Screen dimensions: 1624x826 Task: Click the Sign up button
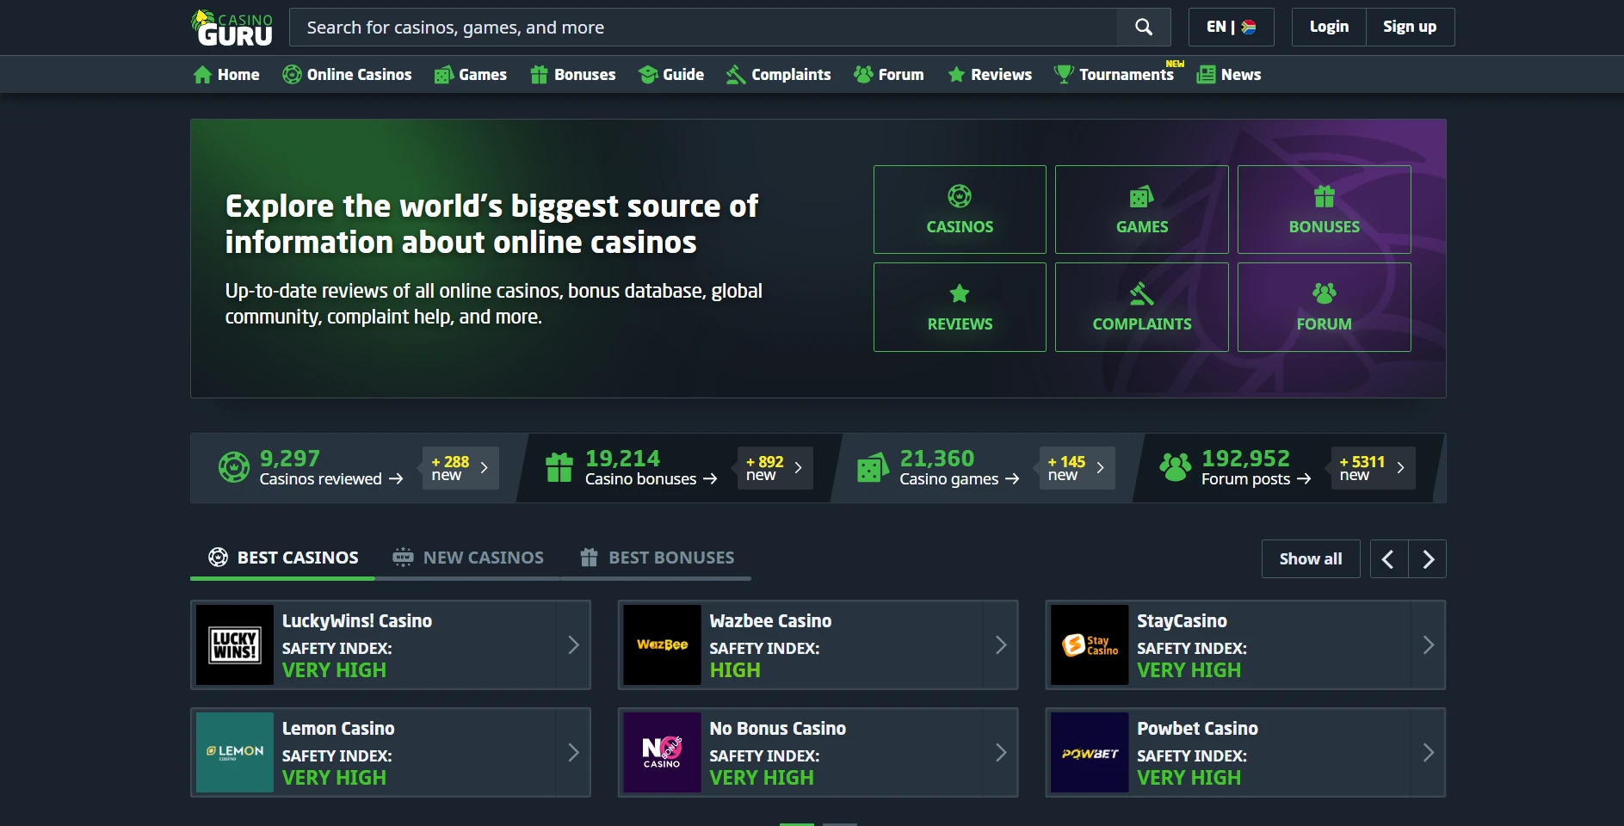1409,28
